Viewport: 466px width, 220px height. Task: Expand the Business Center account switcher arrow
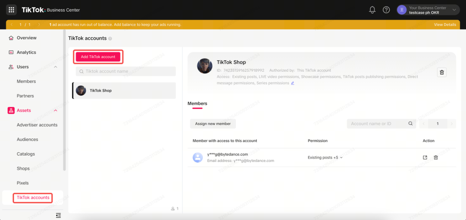454,10
